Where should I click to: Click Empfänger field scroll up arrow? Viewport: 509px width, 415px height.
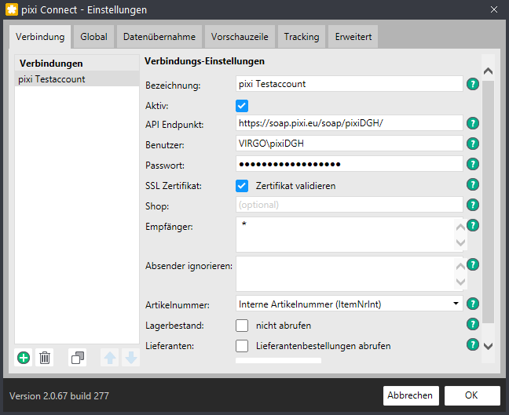[x=460, y=228]
